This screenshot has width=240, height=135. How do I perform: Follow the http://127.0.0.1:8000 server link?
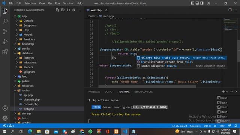pos(150,107)
